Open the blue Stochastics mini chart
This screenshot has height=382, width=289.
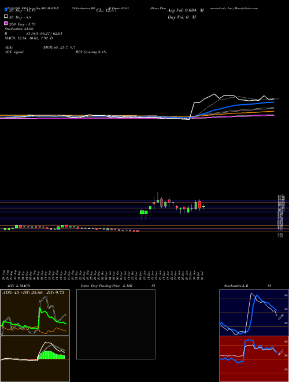(x=254, y=313)
